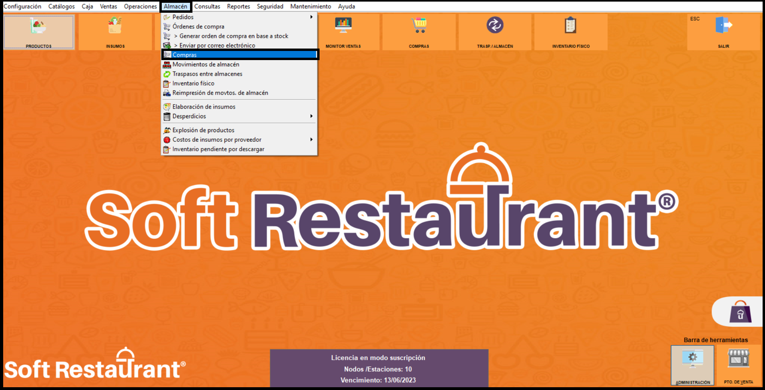Open the Productos toolbar icon
765x390 pixels.
(38, 26)
